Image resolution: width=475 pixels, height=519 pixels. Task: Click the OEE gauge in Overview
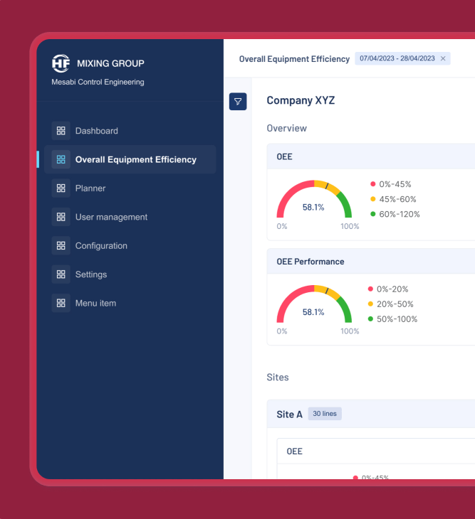pyautogui.click(x=314, y=200)
